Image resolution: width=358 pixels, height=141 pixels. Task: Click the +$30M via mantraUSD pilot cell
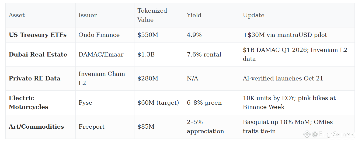(285, 35)
